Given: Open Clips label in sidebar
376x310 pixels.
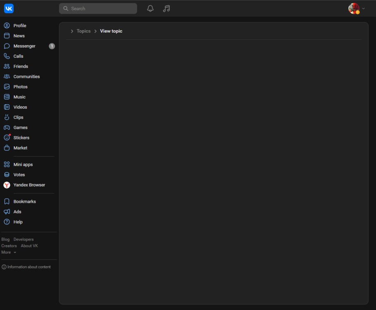Looking at the screenshot, I should 18,117.
